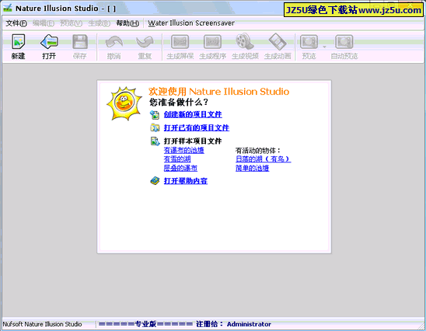Click the 创建新的项目文件 link
426x331 pixels.
pyautogui.click(x=193, y=114)
